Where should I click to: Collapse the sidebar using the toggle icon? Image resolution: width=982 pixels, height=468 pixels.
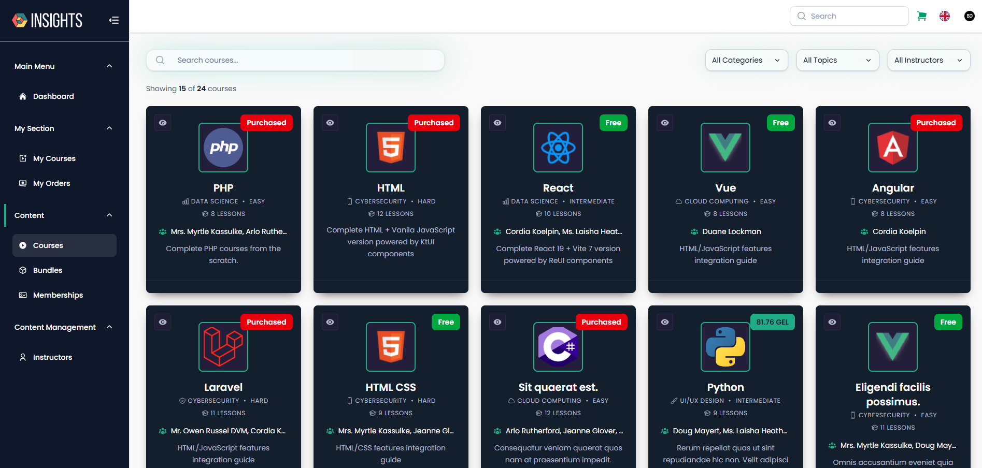click(x=113, y=20)
